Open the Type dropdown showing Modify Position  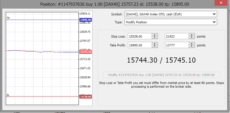[171, 22]
